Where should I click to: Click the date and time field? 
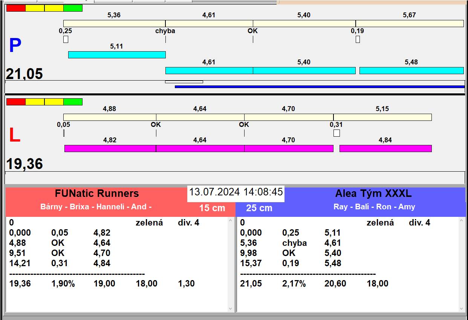[236, 192]
